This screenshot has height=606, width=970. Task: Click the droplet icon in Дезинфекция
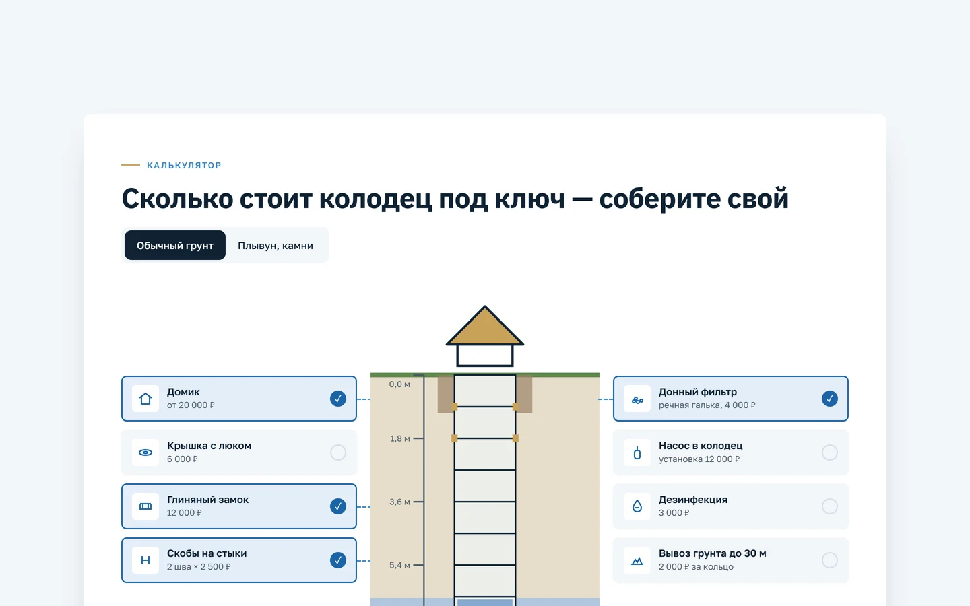(637, 506)
